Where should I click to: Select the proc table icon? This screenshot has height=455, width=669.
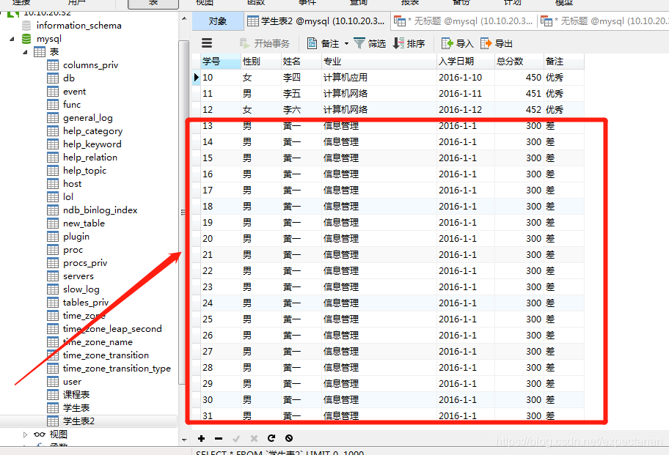click(53, 250)
